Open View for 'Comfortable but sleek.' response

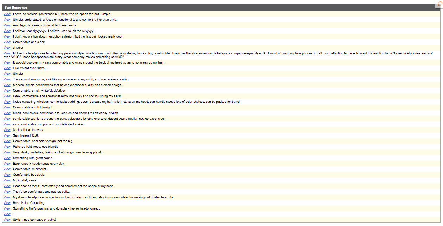(7, 175)
